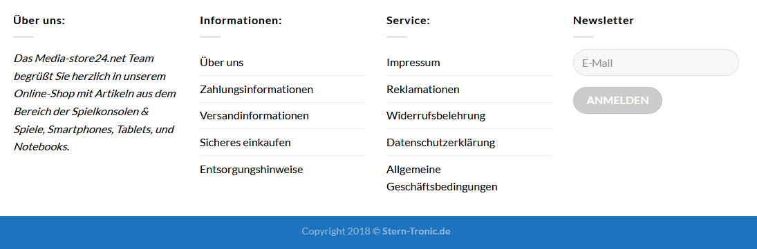Click the blue copyright footer bar
Image resolution: width=757 pixels, height=249 pixels.
pyautogui.click(x=379, y=232)
